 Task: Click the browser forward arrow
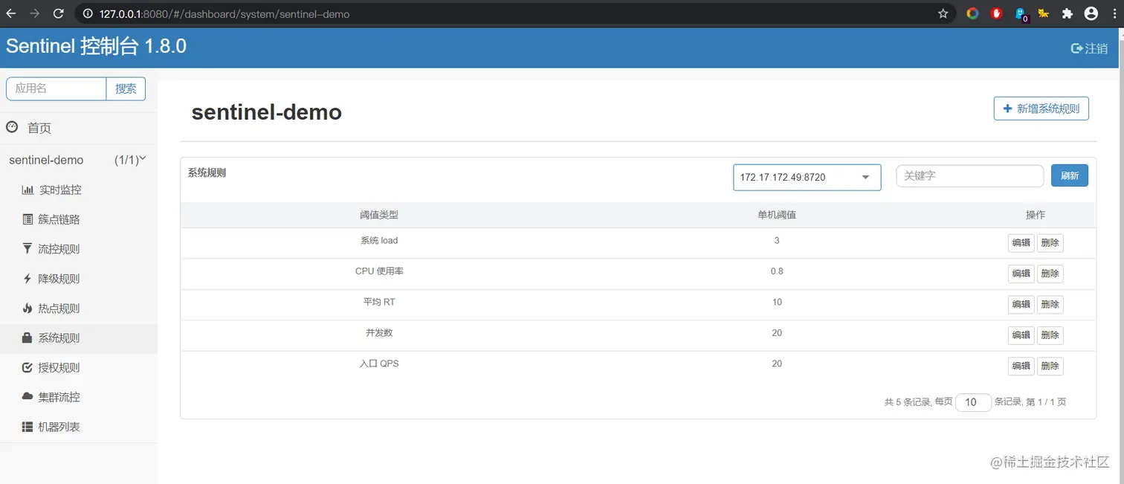tap(35, 13)
